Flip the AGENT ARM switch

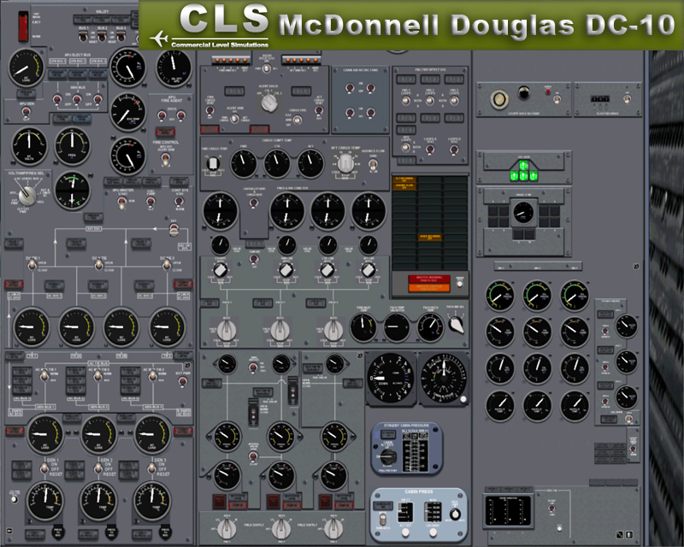[x=234, y=118]
